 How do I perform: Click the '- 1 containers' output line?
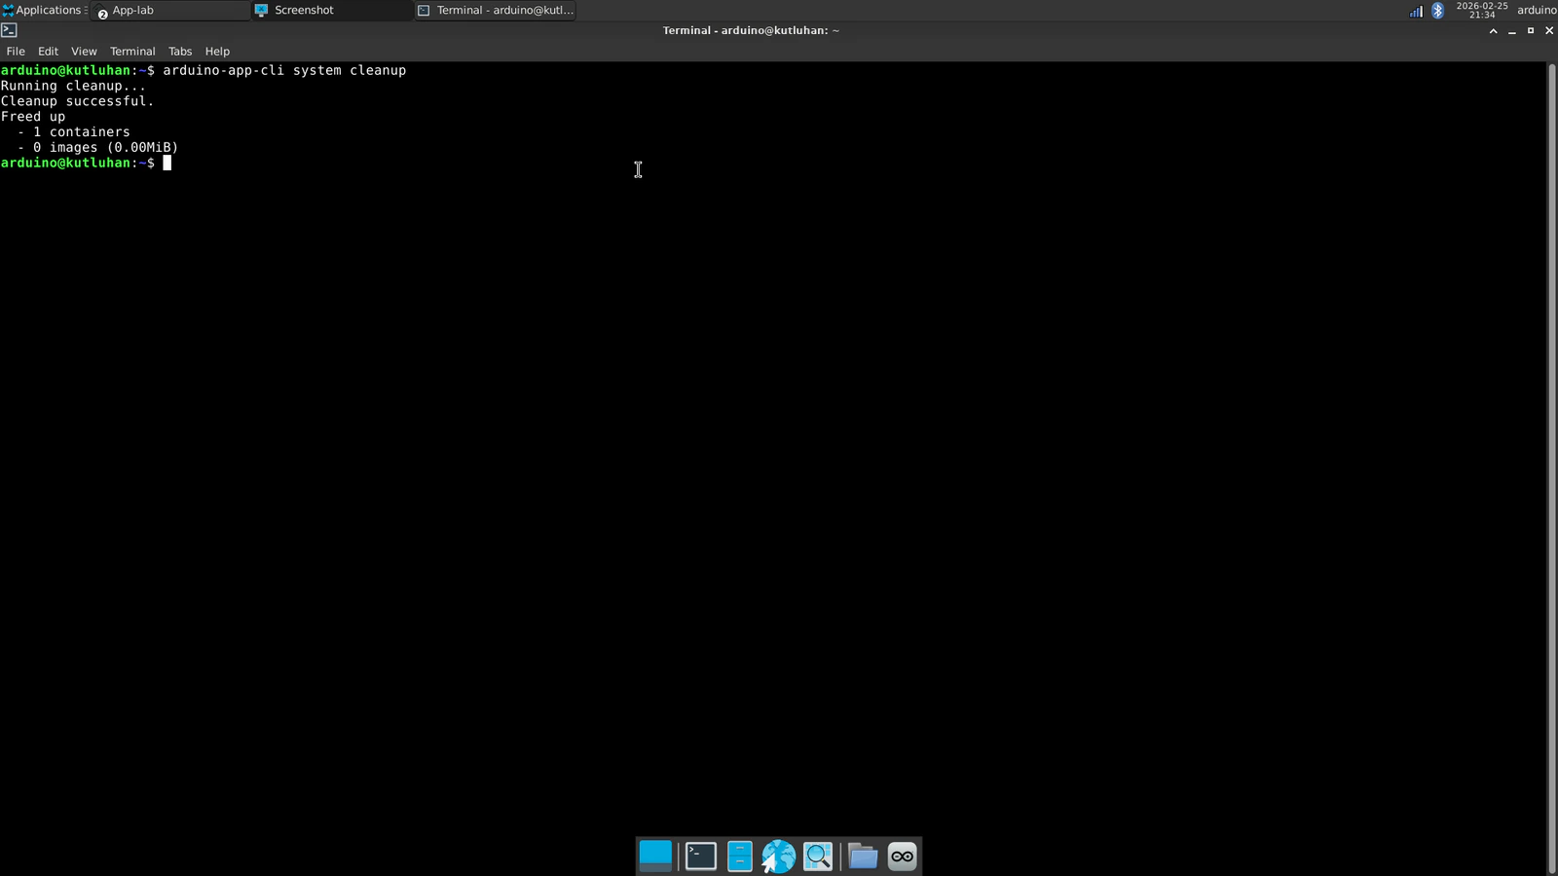click(x=74, y=132)
